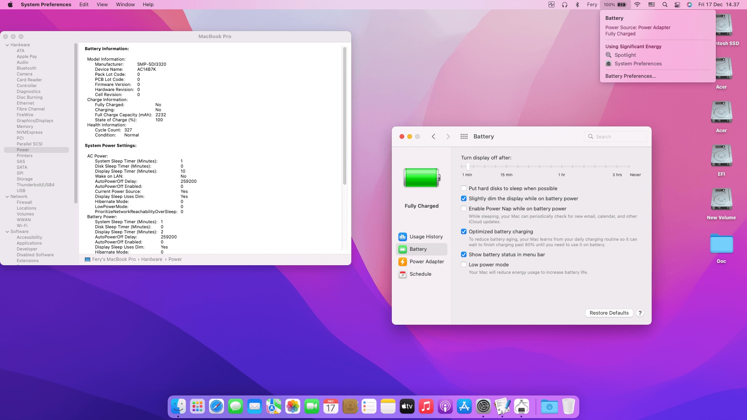Open the Window menu
Screen dimensions: 747x420
pos(125,5)
